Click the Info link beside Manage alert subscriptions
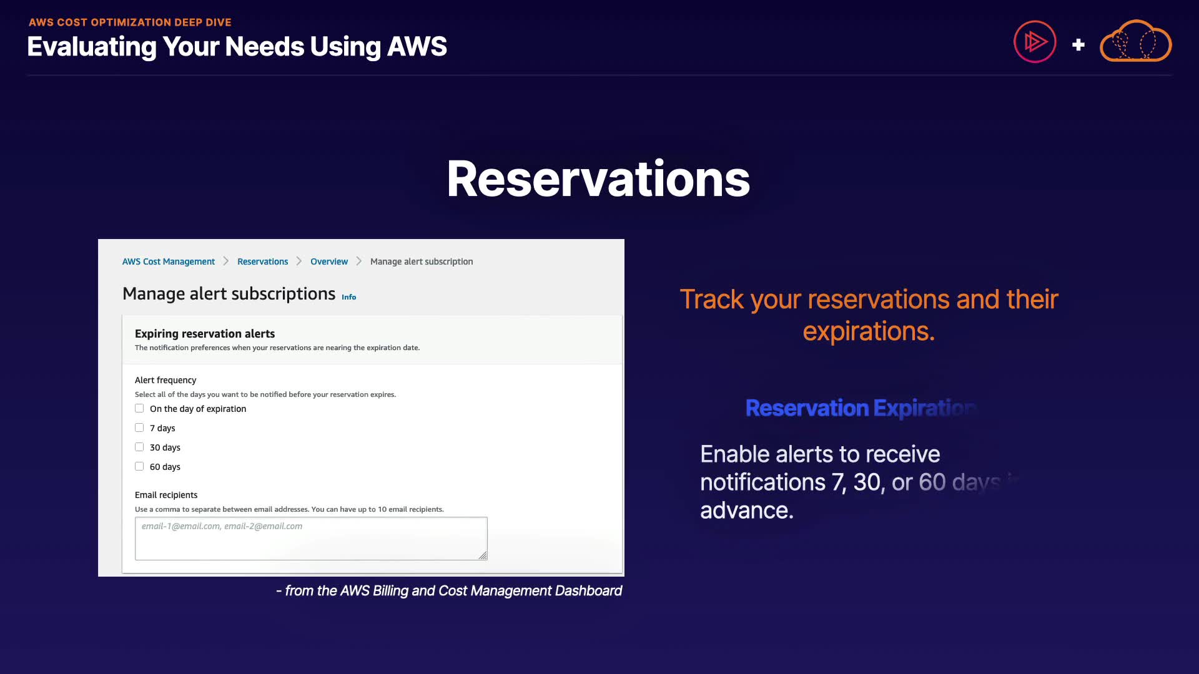The width and height of the screenshot is (1199, 674). (348, 297)
